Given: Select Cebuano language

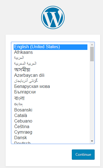Looking at the screenshot, I should pyautogui.click(x=50, y=121).
